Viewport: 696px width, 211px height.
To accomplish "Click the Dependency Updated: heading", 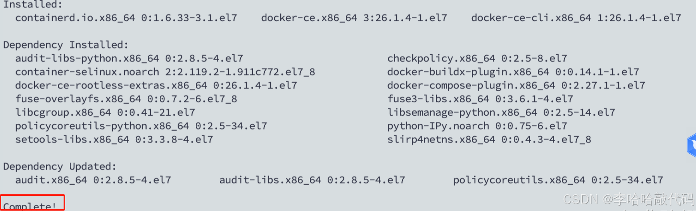I will 60,167.
